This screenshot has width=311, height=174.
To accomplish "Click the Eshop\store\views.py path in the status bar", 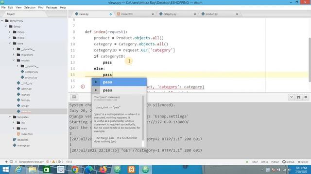I will pyautogui.click(x=31, y=162).
